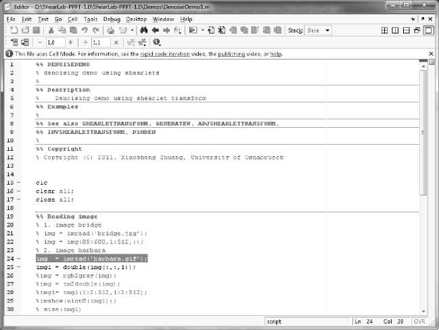Open the File menu
Screen dimensions: 439x330
(x=11, y=19)
